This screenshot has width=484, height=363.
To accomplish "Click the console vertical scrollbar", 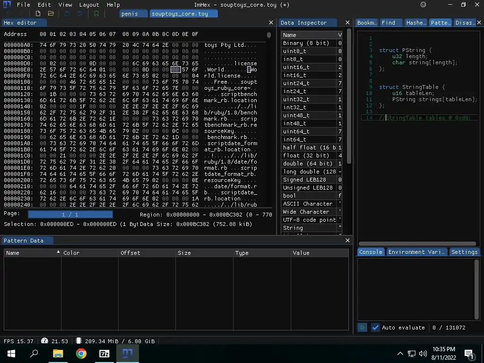I will pos(476,289).
